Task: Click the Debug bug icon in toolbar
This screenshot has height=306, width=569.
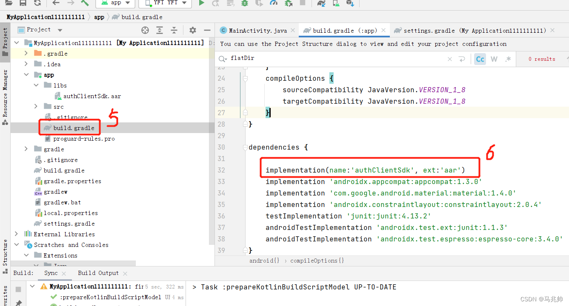Action: pos(244,4)
